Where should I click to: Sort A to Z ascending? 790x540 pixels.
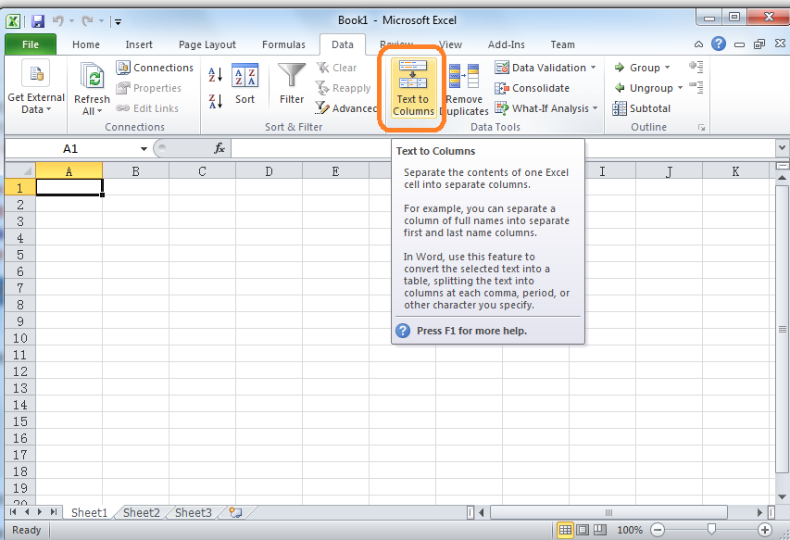point(216,75)
